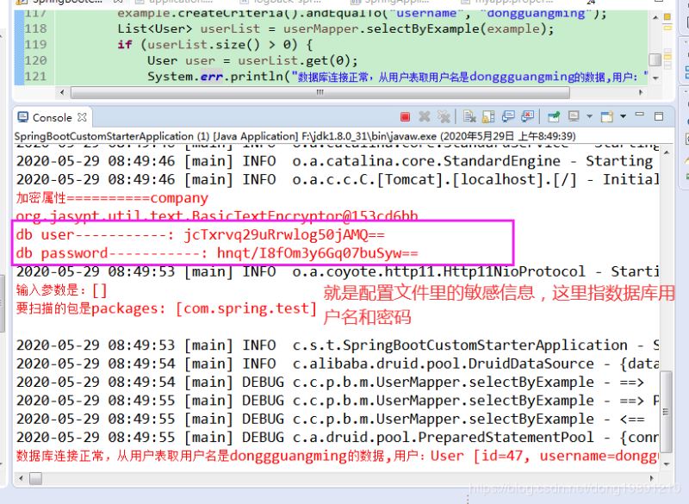Click the red '输入参数是: []' console line
The width and height of the screenshot is (689, 504).
tap(61, 290)
